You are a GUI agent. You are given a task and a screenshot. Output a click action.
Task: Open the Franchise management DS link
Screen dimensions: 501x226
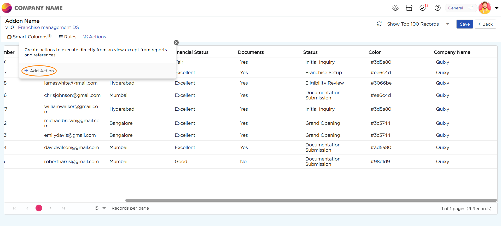coord(48,27)
